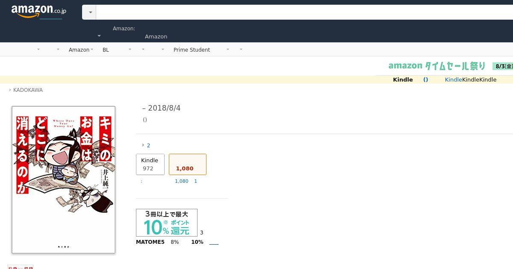Click the 8% point text

tap(174, 242)
